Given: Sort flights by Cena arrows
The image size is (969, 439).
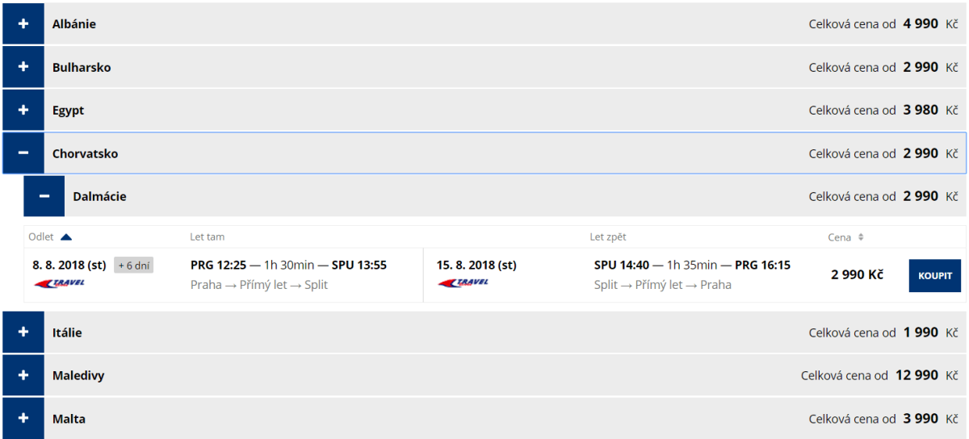Looking at the screenshot, I should 861,237.
